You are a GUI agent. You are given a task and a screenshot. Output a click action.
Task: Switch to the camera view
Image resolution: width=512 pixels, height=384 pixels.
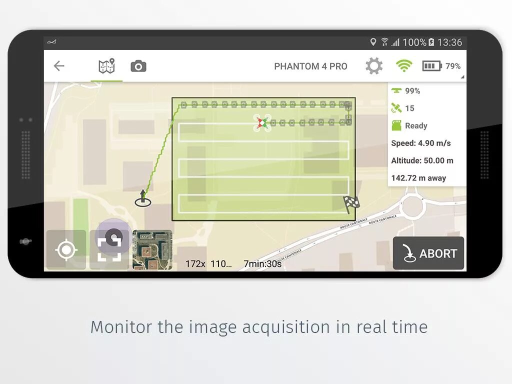coord(138,65)
